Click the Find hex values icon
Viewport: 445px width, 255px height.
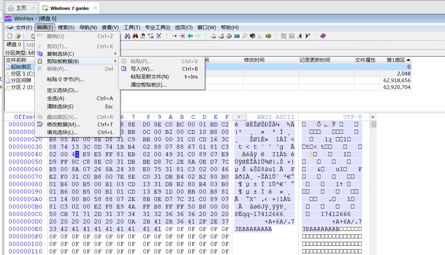click(x=143, y=36)
